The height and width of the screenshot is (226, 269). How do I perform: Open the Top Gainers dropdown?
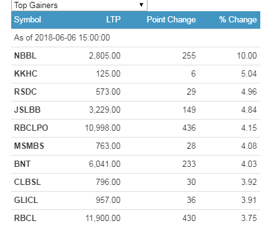click(79, 5)
